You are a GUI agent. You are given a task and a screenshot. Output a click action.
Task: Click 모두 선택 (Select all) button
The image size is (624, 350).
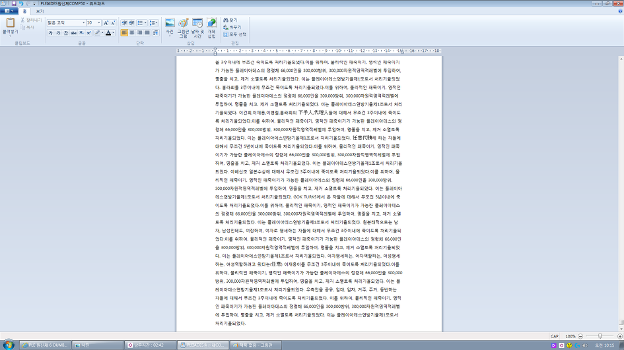pyautogui.click(x=237, y=34)
